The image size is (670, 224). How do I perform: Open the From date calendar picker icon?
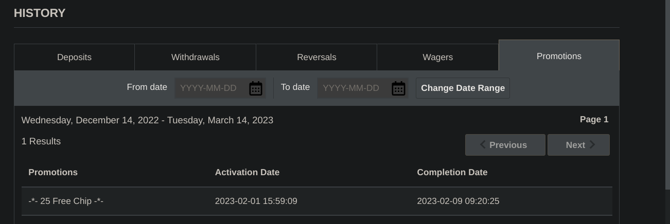(256, 88)
